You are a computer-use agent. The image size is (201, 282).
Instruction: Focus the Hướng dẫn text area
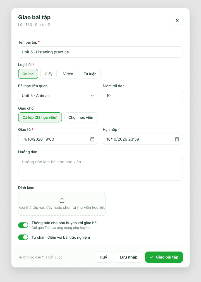[x=100, y=168]
